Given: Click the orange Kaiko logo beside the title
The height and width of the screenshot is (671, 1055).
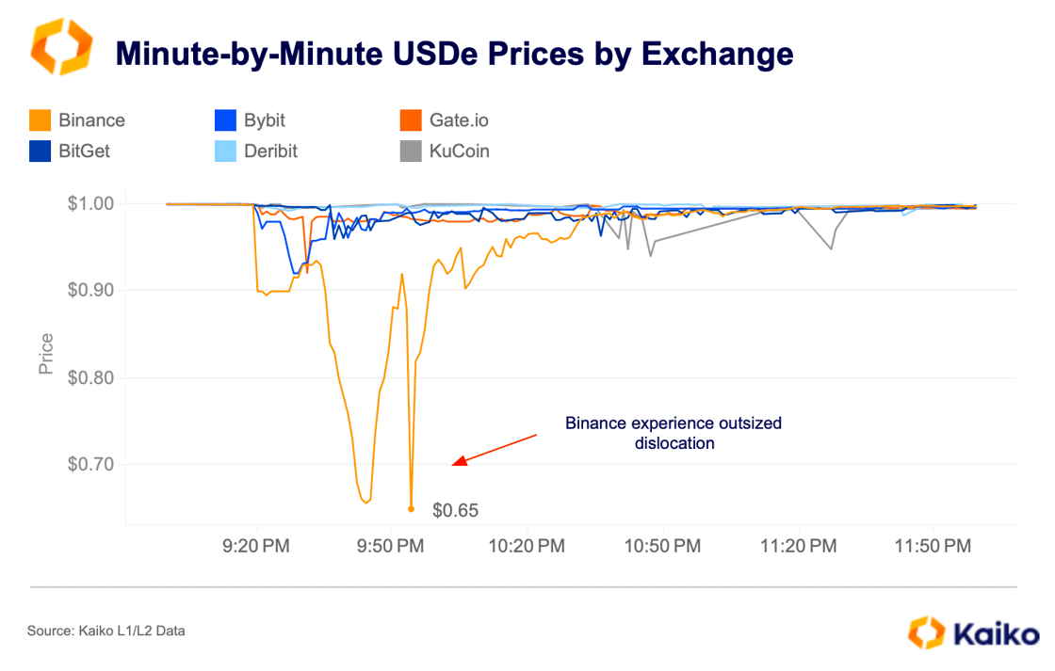Looking at the screenshot, I should click(x=62, y=47).
